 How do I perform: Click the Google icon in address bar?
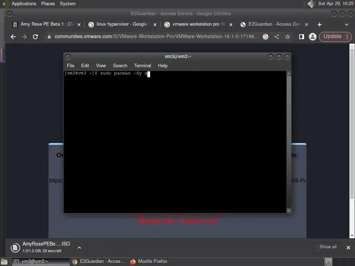click(266, 37)
